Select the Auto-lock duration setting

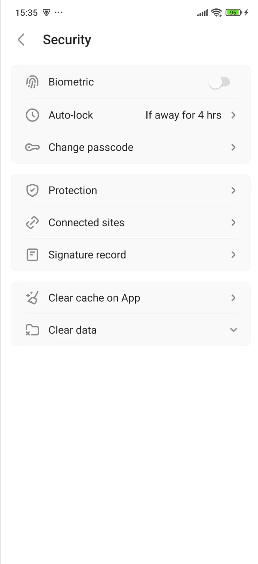183,115
